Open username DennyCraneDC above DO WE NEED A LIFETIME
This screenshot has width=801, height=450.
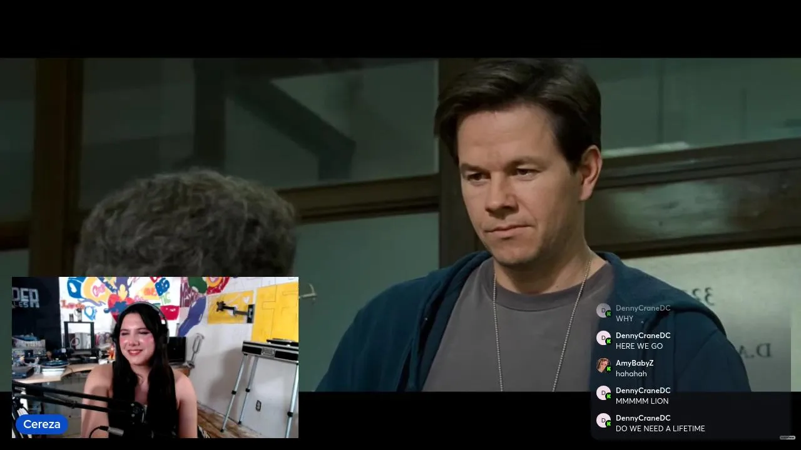tap(643, 418)
